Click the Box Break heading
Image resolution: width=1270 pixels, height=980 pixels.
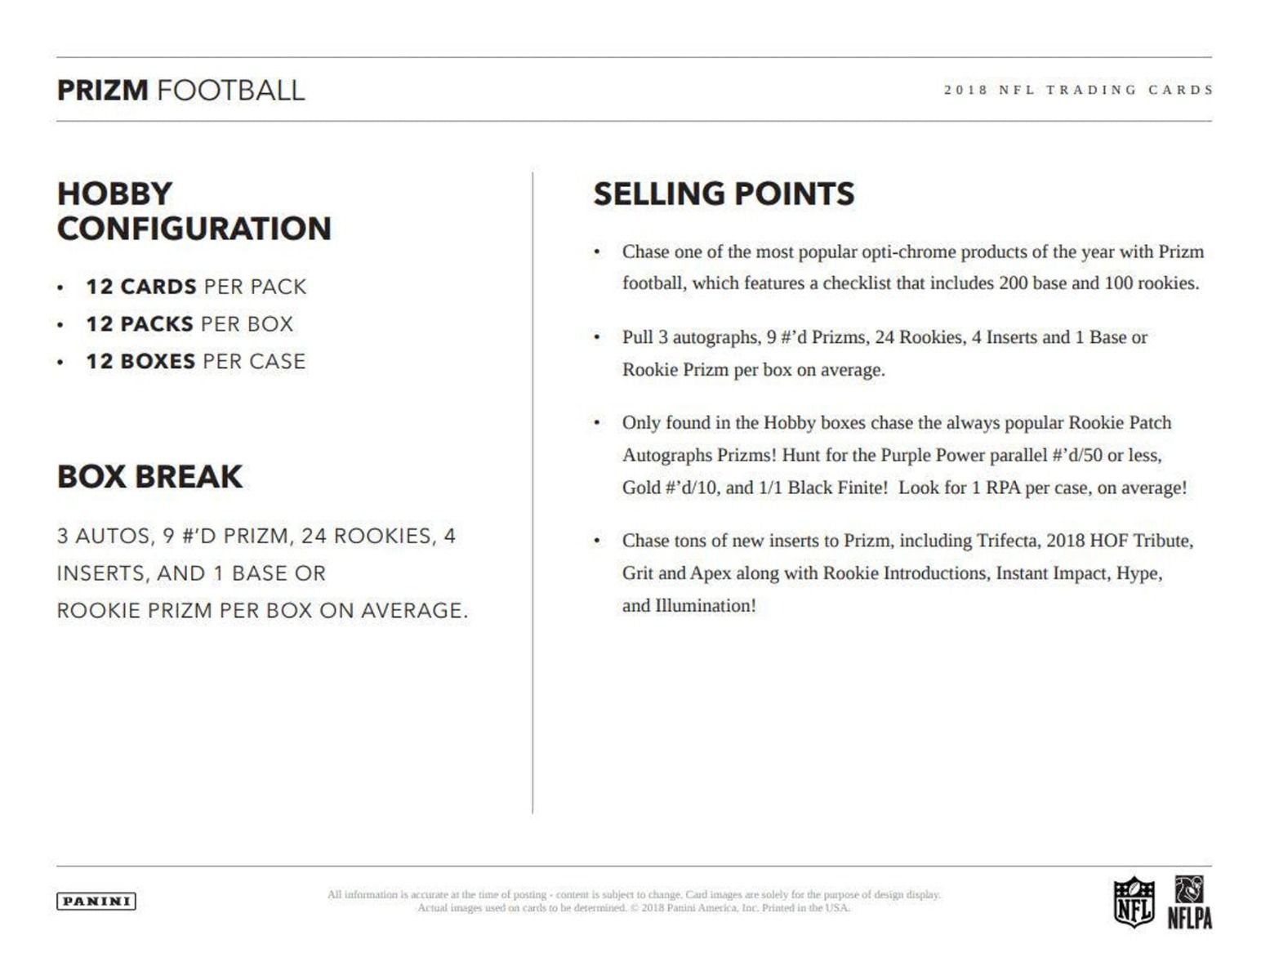click(149, 476)
